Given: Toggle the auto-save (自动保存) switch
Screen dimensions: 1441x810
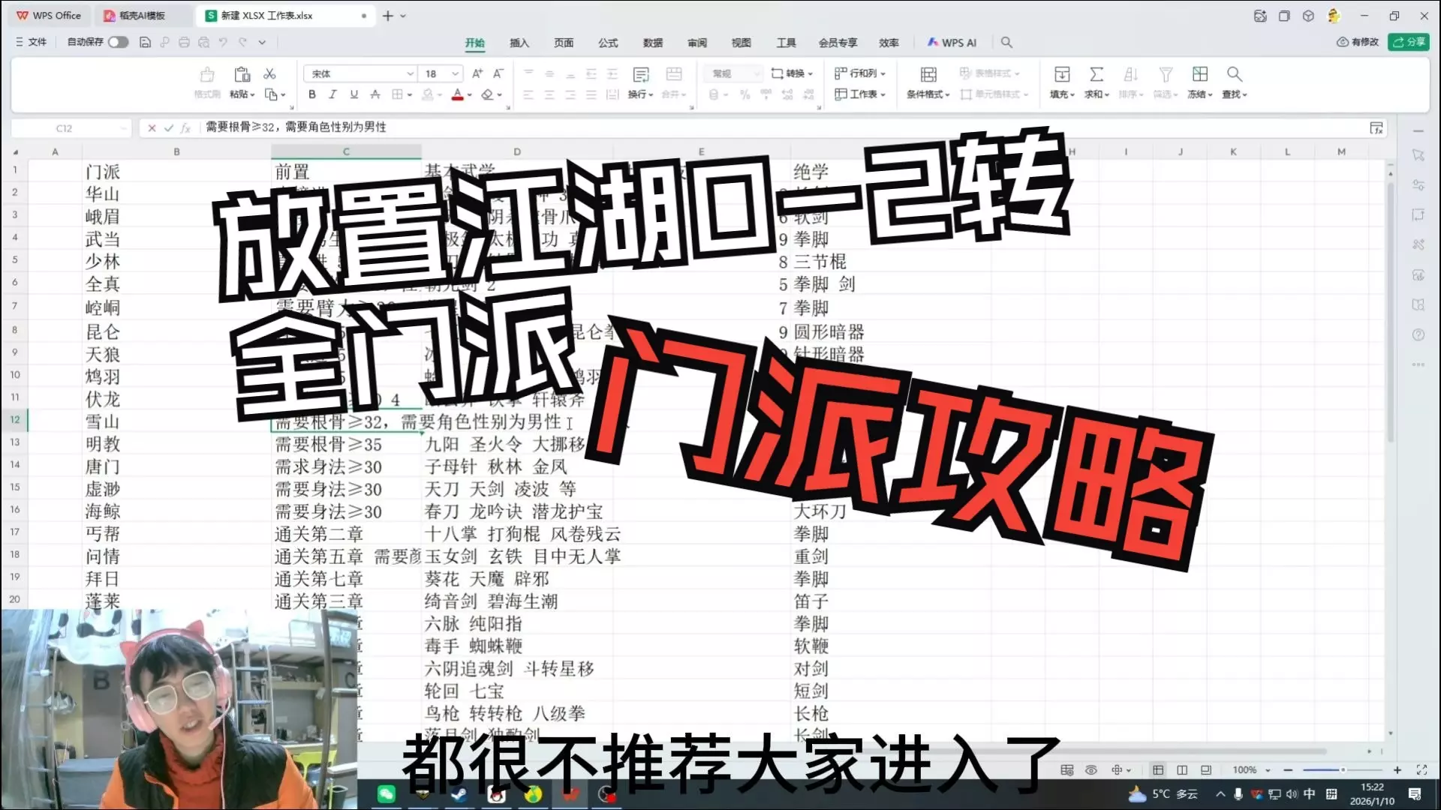Looking at the screenshot, I should [x=118, y=42].
